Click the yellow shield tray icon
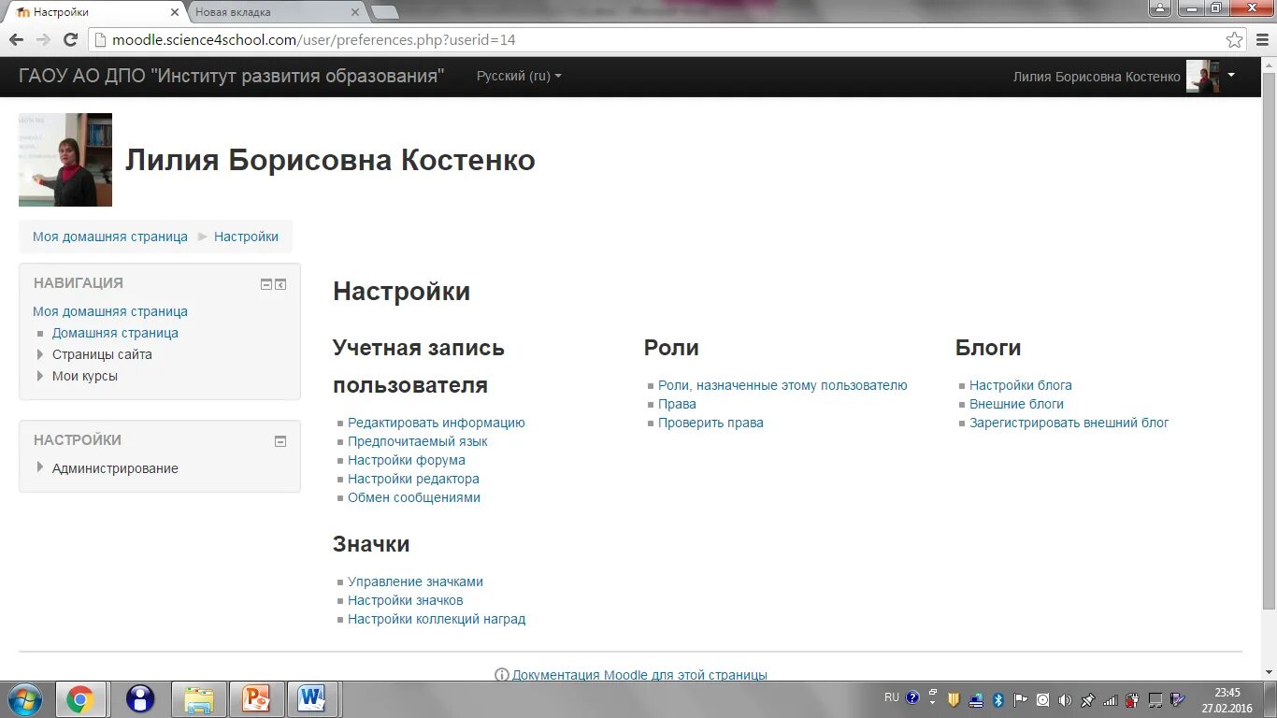Image resolution: width=1277 pixels, height=718 pixels. (x=954, y=699)
